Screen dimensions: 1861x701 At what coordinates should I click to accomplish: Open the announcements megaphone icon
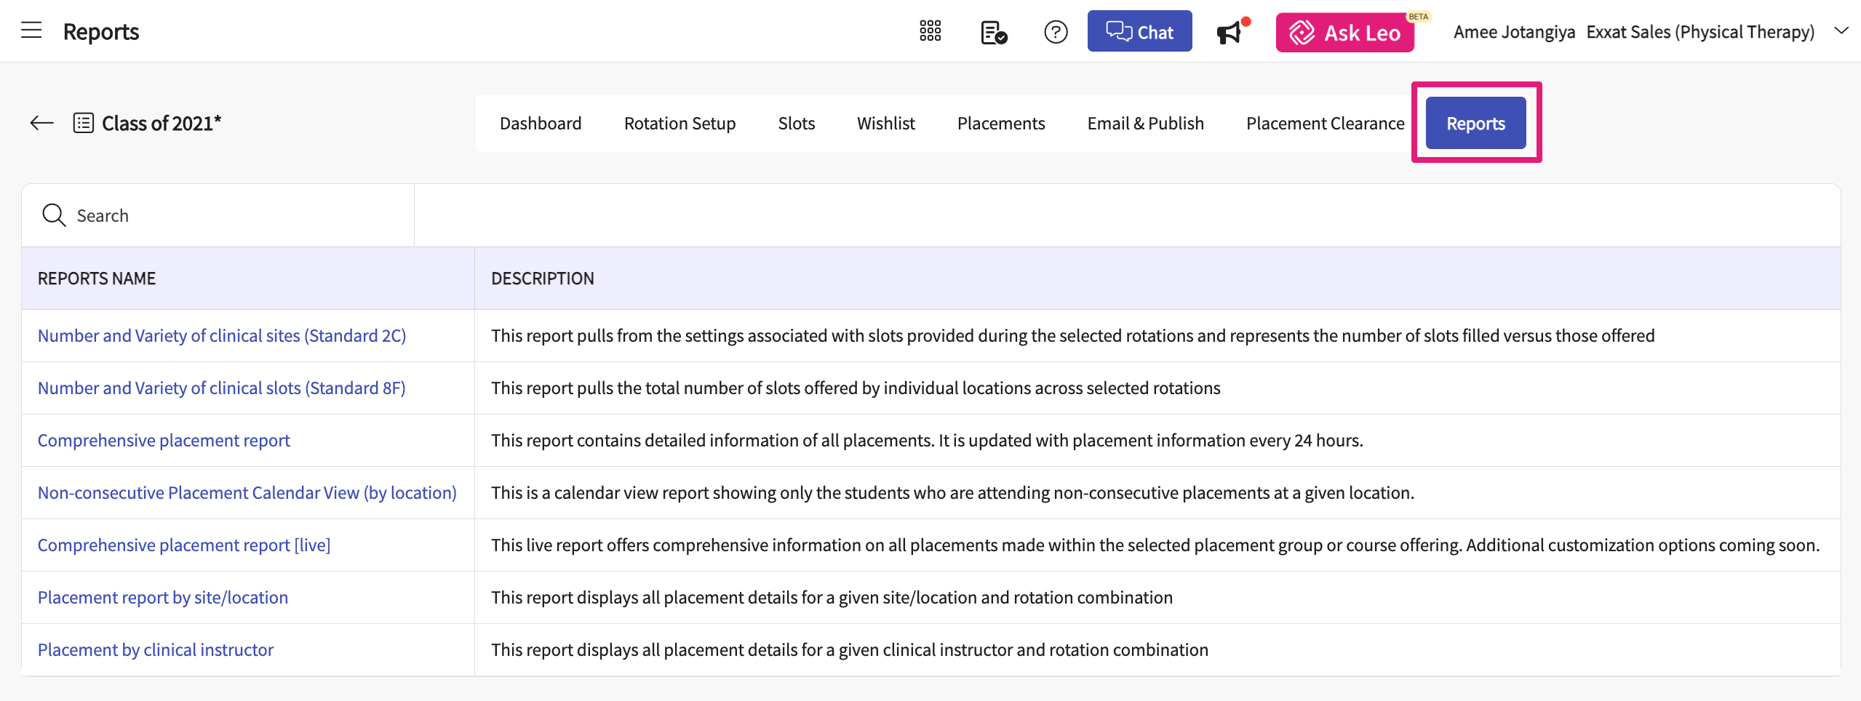pos(1230,33)
